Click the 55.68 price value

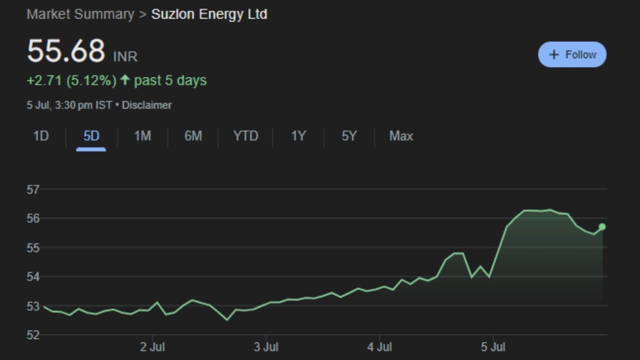click(66, 51)
